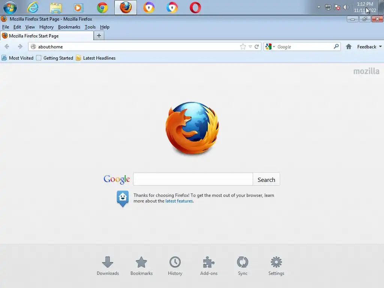Open Most Visited bookmarks folder
This screenshot has width=384, height=288.
coord(17,58)
